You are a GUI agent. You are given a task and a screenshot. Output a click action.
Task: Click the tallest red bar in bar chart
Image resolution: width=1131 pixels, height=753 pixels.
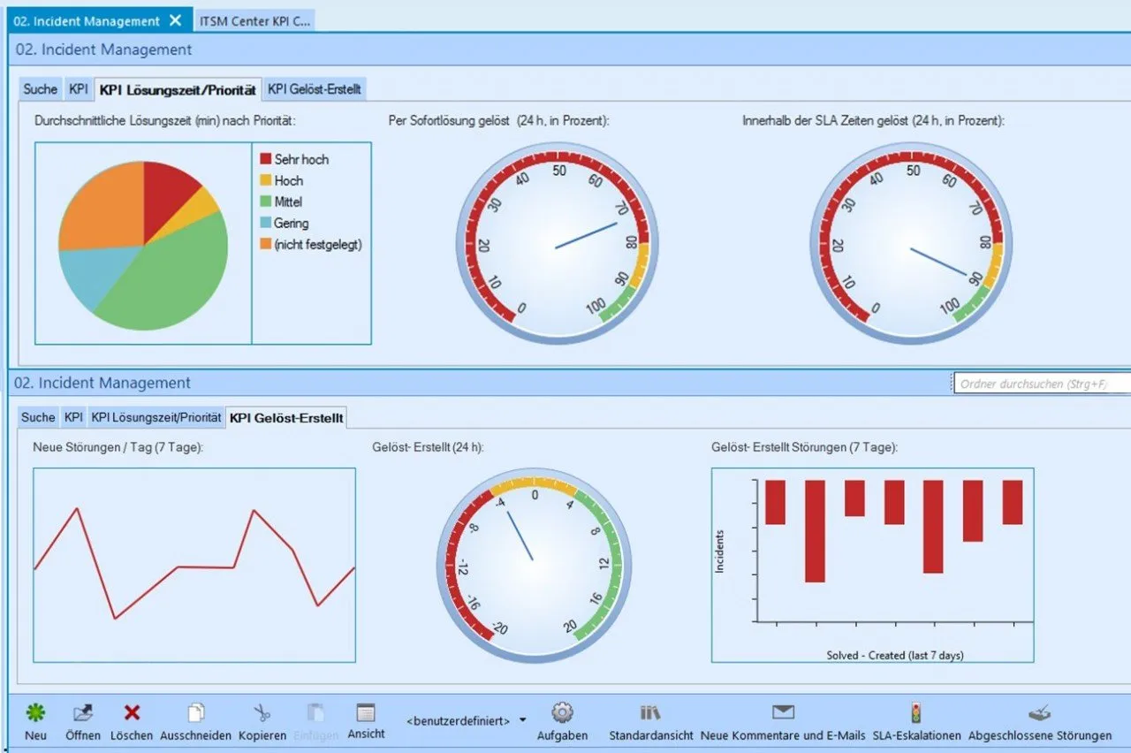pyautogui.click(x=815, y=531)
